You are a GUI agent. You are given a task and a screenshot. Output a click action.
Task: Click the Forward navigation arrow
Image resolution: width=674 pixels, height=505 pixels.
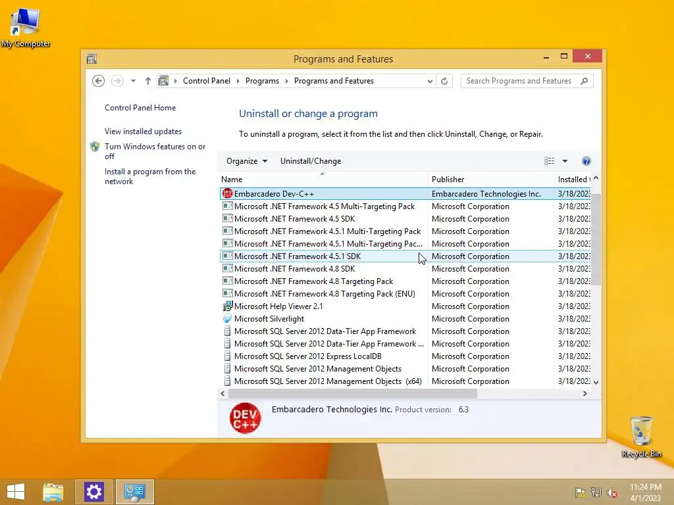[117, 81]
